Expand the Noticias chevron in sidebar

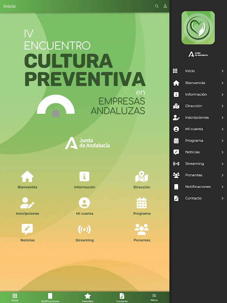(x=222, y=152)
